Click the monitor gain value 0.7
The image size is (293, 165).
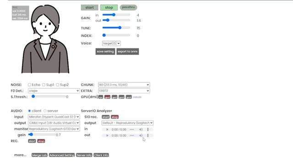coord(58,135)
